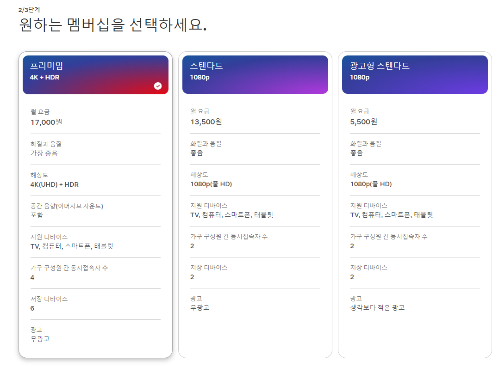Click the 프리미엄 purple header banner
Image resolution: width=499 pixels, height=367 pixels.
coord(95,74)
